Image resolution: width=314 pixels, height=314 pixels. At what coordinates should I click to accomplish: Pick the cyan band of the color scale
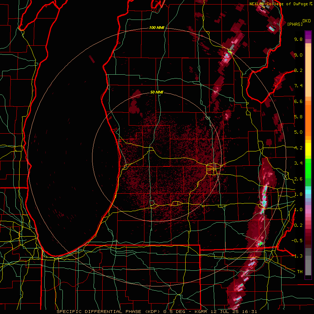point(308,192)
